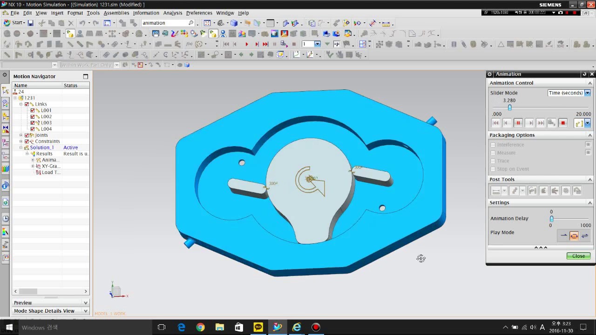
Task: Click the Save icon in the toolbar
Action: coord(30,23)
